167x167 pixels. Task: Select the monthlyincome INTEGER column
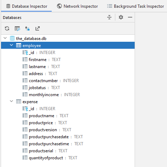point(51,95)
